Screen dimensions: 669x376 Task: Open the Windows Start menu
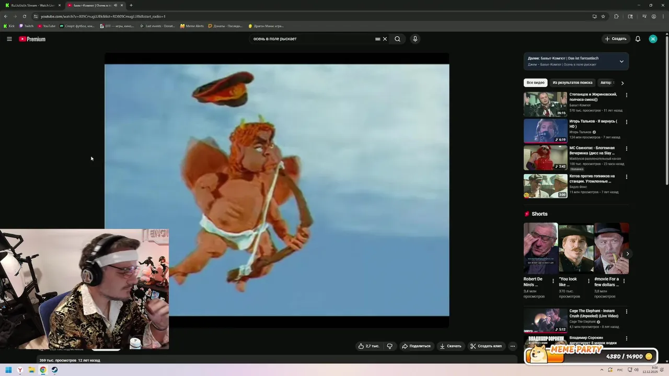(8, 370)
